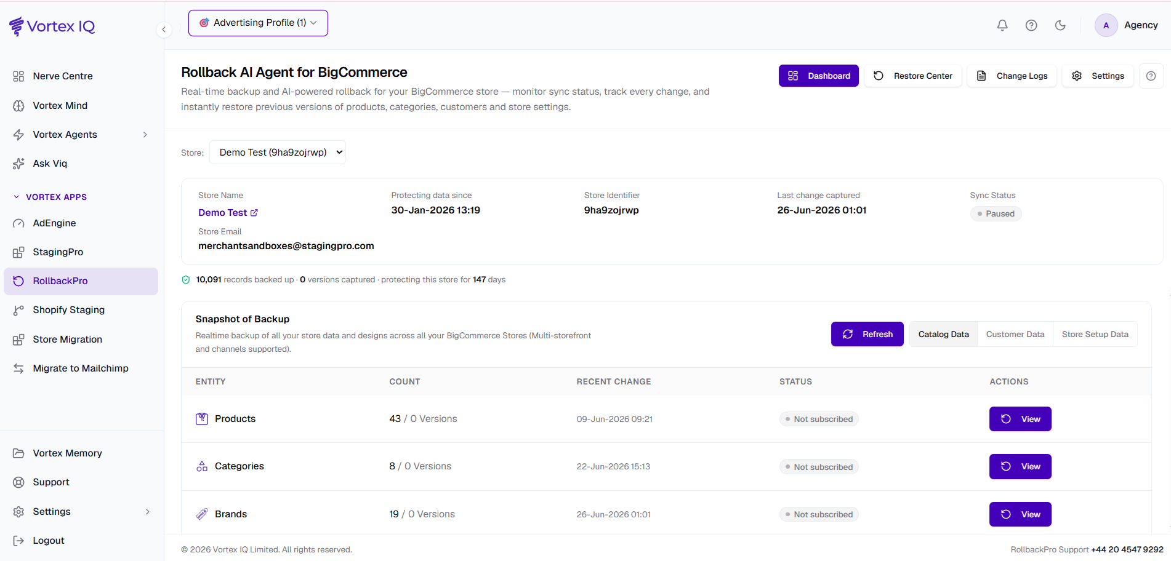
Task: Click Products 'Not subscribed' status badge
Action: (x=819, y=419)
